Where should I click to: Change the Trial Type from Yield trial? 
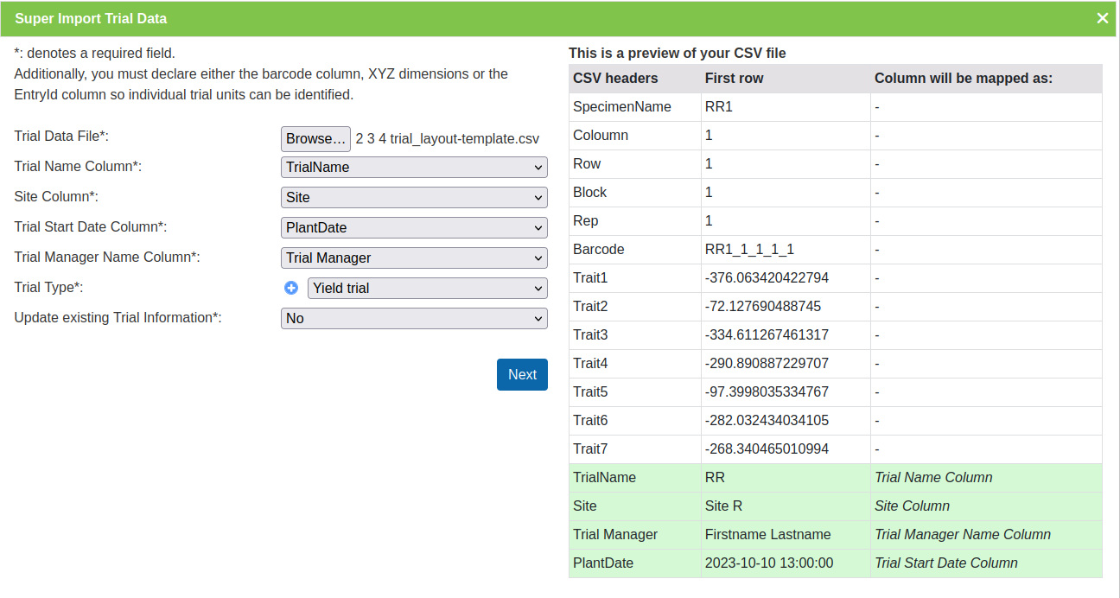pyautogui.click(x=427, y=288)
